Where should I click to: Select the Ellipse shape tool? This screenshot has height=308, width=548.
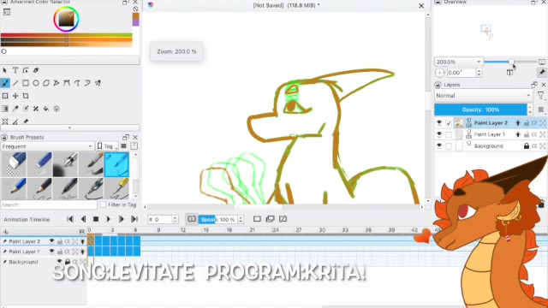(x=36, y=83)
